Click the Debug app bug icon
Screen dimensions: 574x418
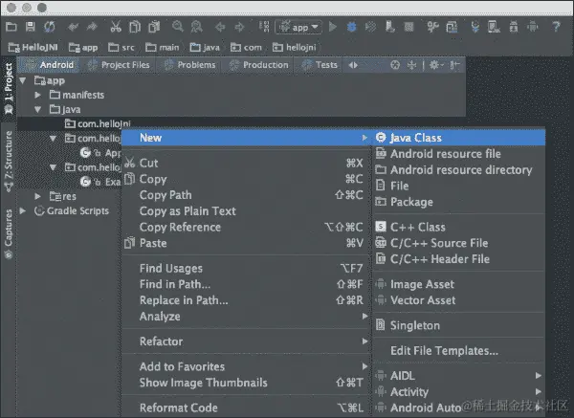tap(351, 27)
